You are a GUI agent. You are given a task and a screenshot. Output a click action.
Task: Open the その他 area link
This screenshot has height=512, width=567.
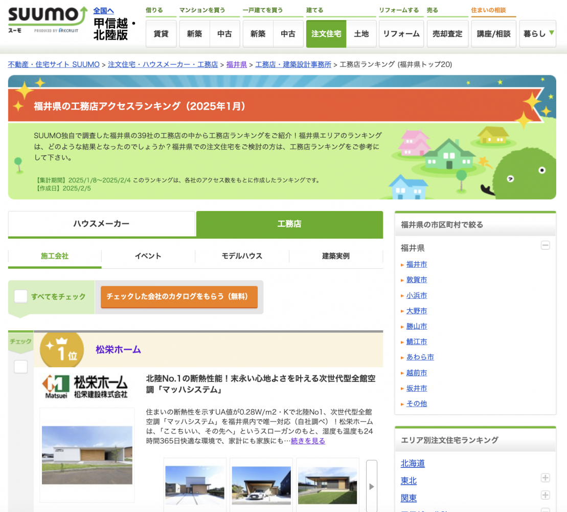pyautogui.click(x=416, y=403)
